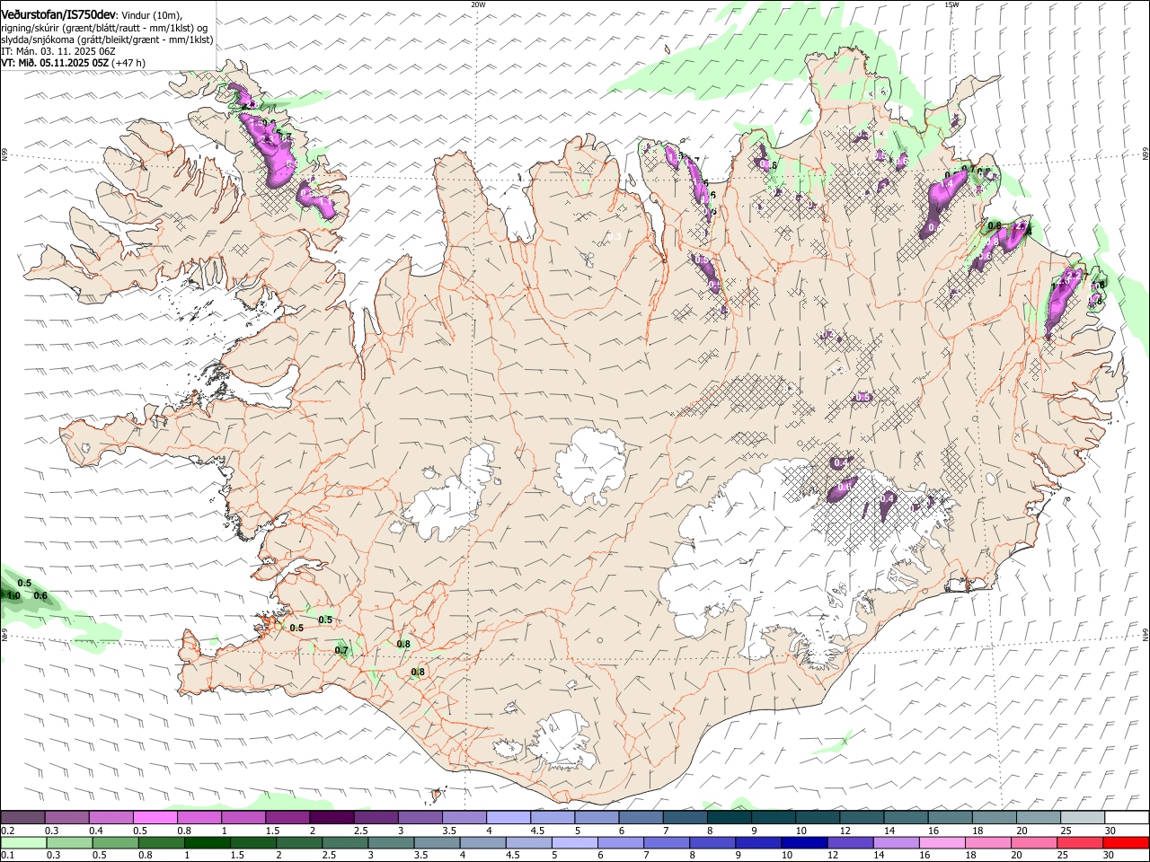Pick the lower legend swatch between 2 and 2.5
Screen dimensions: 1150x862
(x=298, y=843)
